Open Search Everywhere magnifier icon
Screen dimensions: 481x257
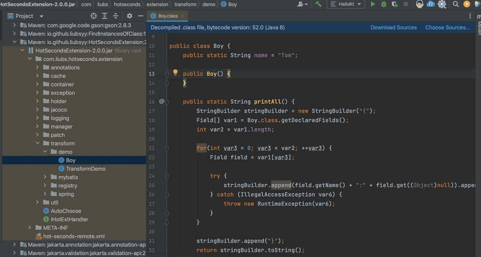[455, 4]
